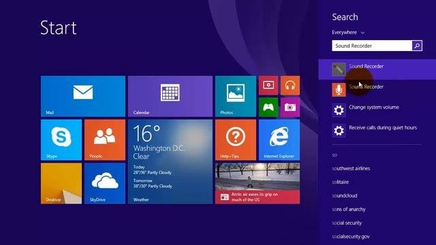Screen dimensions: 436x245
Task: Open the Arctic air news tile
Action: click(x=258, y=183)
